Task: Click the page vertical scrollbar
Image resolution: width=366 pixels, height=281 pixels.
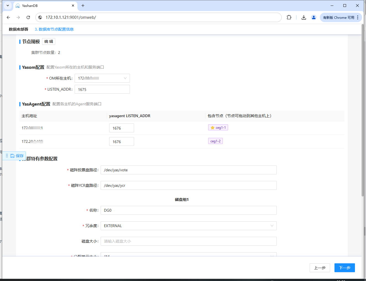Action: click(x=363, y=111)
